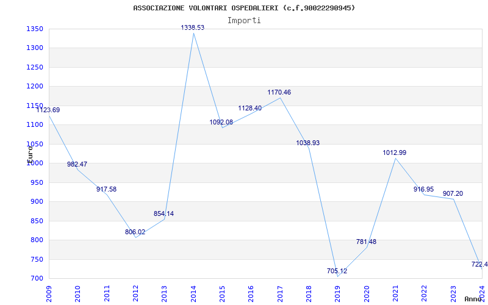Click the 2009 x-axis year label

pyautogui.click(x=49, y=294)
